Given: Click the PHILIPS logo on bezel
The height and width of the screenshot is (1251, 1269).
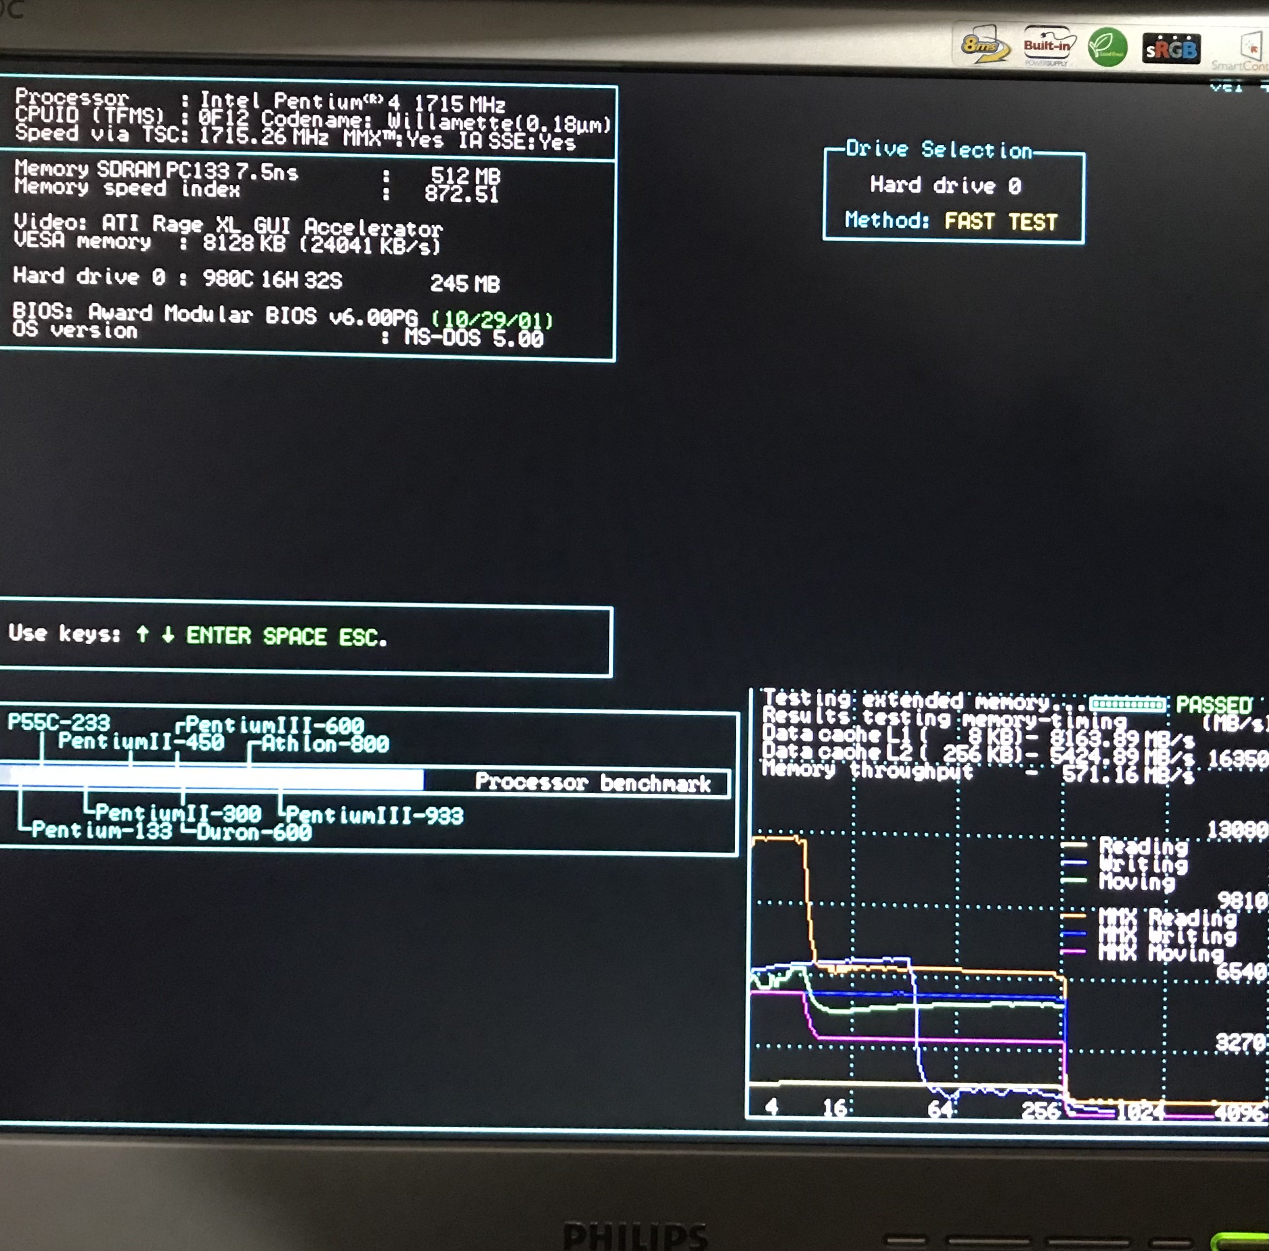Looking at the screenshot, I should click(x=635, y=1235).
